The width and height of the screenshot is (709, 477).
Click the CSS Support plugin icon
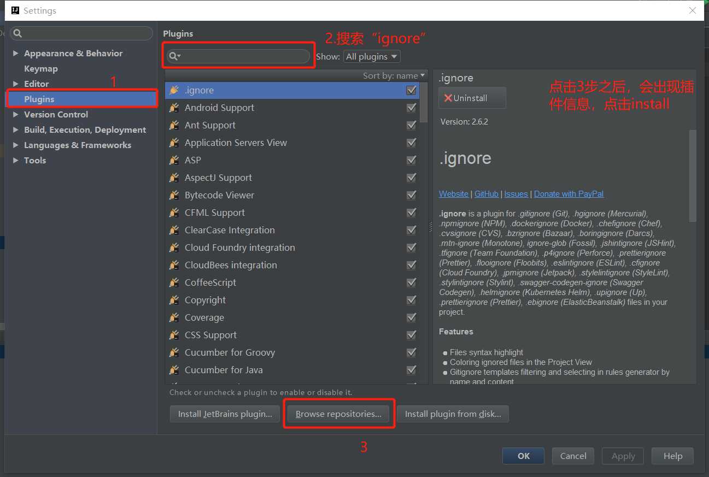[x=174, y=335]
